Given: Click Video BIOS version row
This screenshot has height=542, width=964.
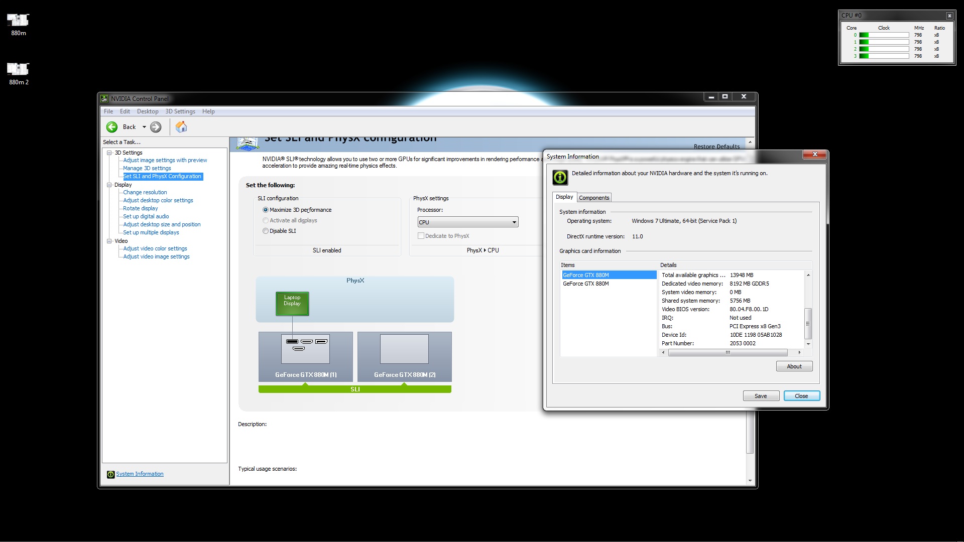Looking at the screenshot, I should 732,309.
